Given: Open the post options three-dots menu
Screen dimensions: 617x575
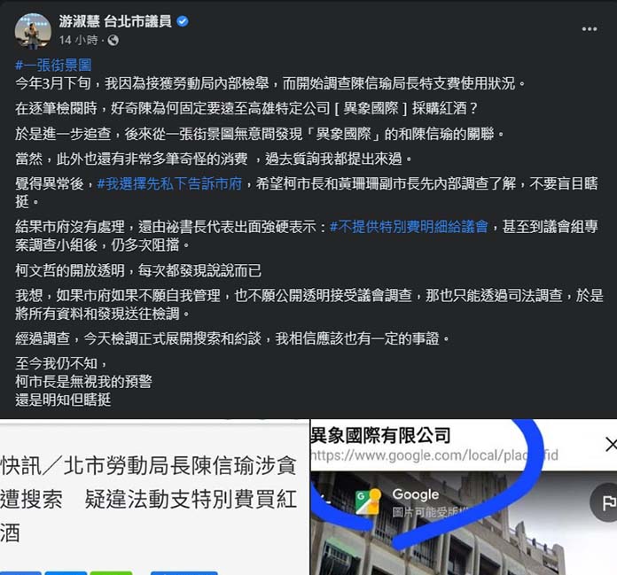Looking at the screenshot, I should coord(589,29).
